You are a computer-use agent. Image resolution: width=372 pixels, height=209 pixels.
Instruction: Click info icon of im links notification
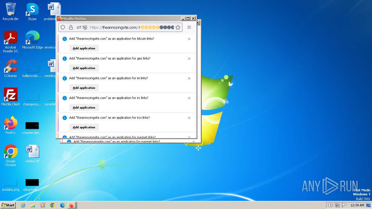[65, 78]
